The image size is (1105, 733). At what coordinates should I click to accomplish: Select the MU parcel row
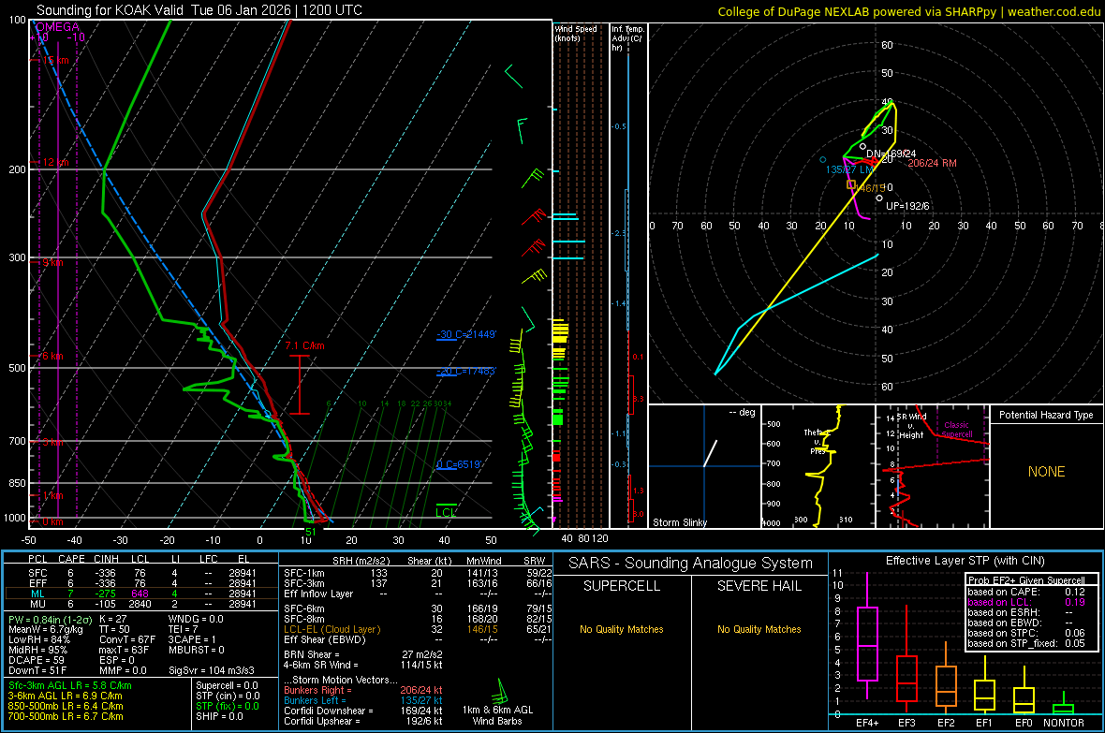pyautogui.click(x=141, y=604)
